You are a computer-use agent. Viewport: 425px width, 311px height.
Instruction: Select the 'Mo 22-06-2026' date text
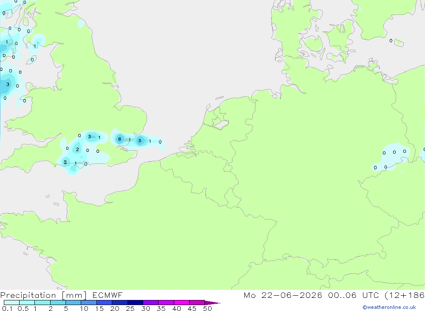pyautogui.click(x=283, y=295)
